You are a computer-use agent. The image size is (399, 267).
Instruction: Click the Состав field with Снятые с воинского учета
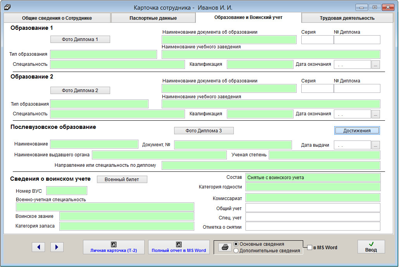(x=313, y=177)
